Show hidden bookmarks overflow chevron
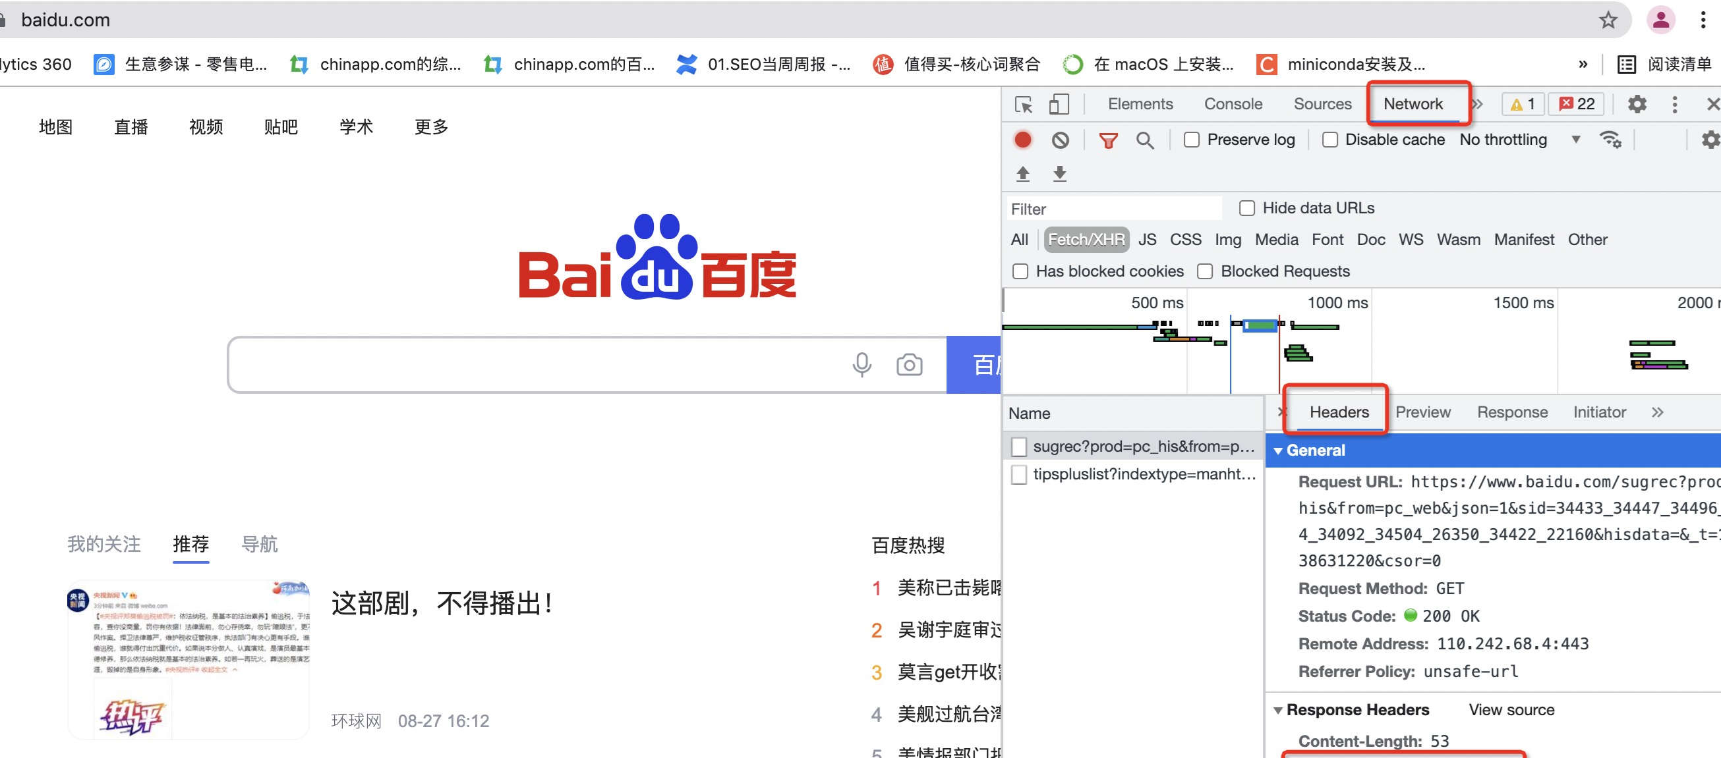The height and width of the screenshot is (758, 1721). pyautogui.click(x=1582, y=64)
